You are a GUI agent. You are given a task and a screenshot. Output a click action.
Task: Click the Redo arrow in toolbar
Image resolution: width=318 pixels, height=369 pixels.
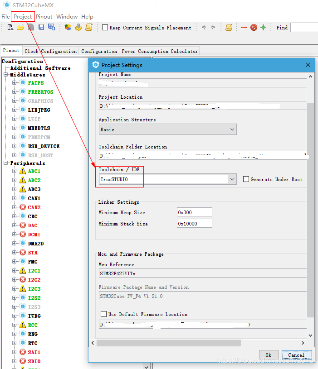pyautogui.click(x=213, y=28)
